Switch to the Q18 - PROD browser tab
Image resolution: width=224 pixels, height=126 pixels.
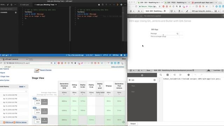(177, 2)
